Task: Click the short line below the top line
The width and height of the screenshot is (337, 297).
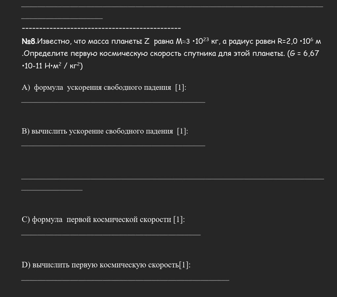Action: point(62,18)
